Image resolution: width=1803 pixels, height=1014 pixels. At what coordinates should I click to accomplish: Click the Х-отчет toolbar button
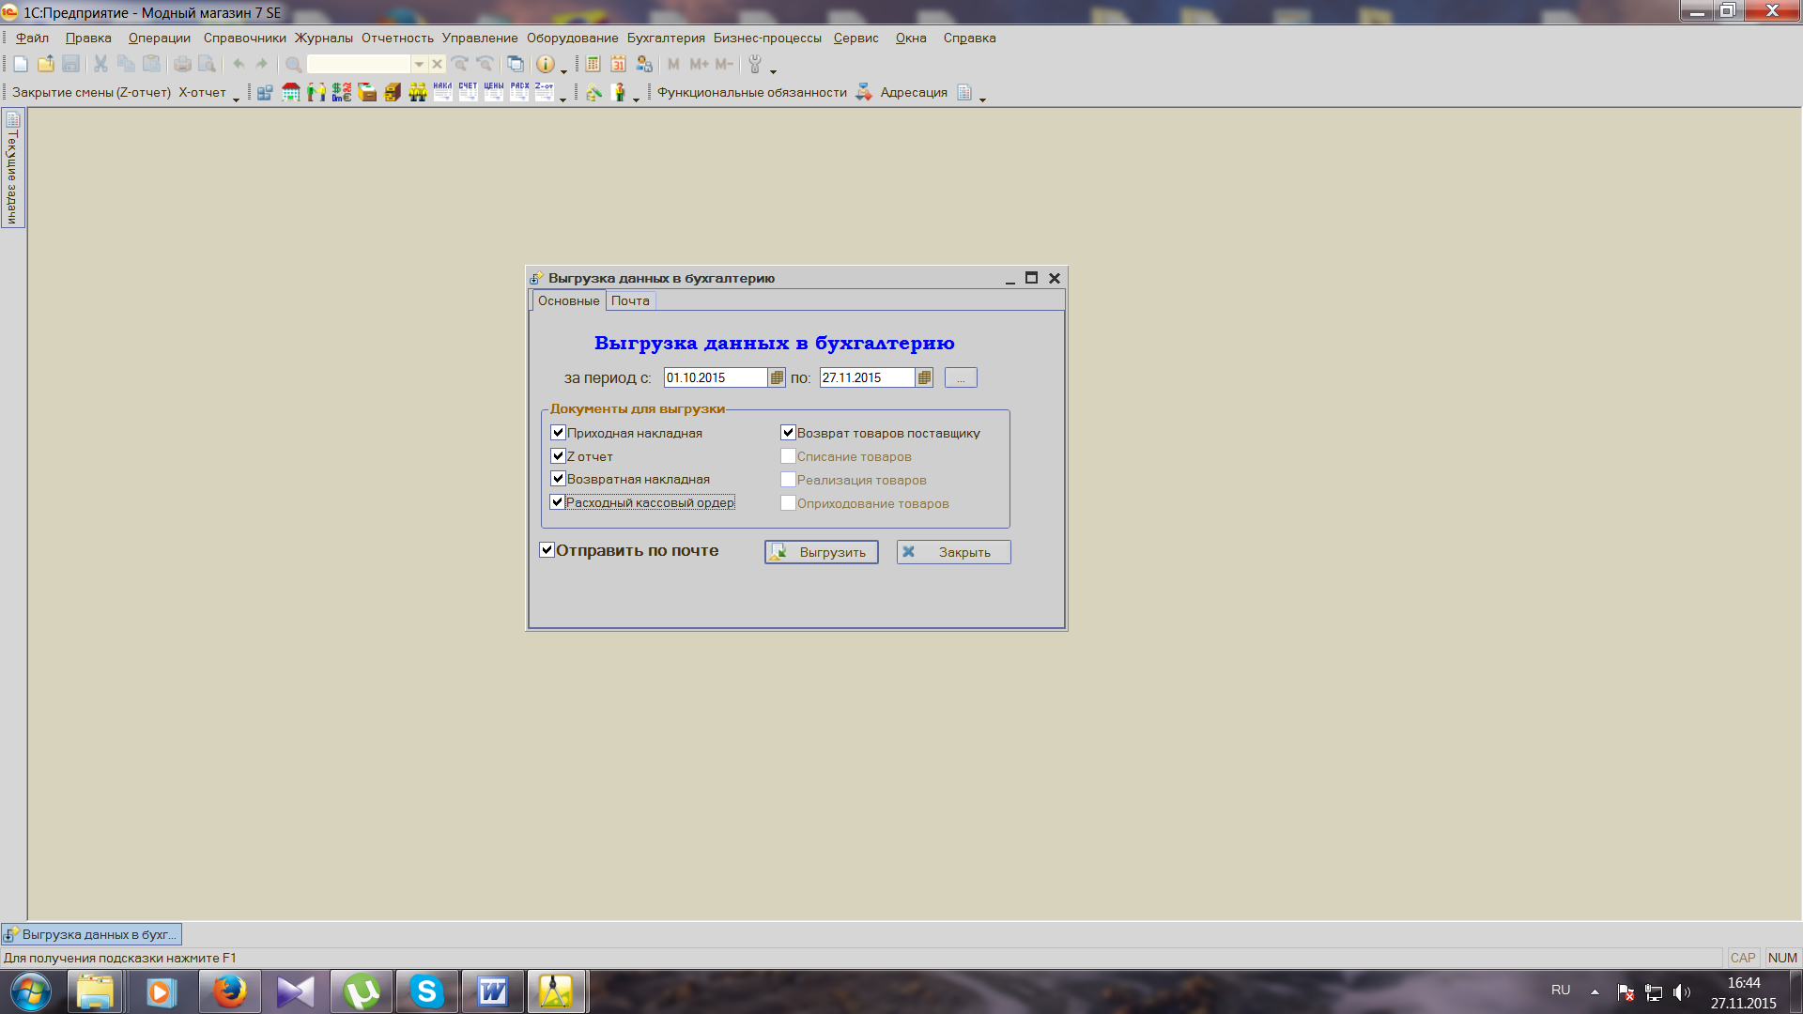[202, 92]
